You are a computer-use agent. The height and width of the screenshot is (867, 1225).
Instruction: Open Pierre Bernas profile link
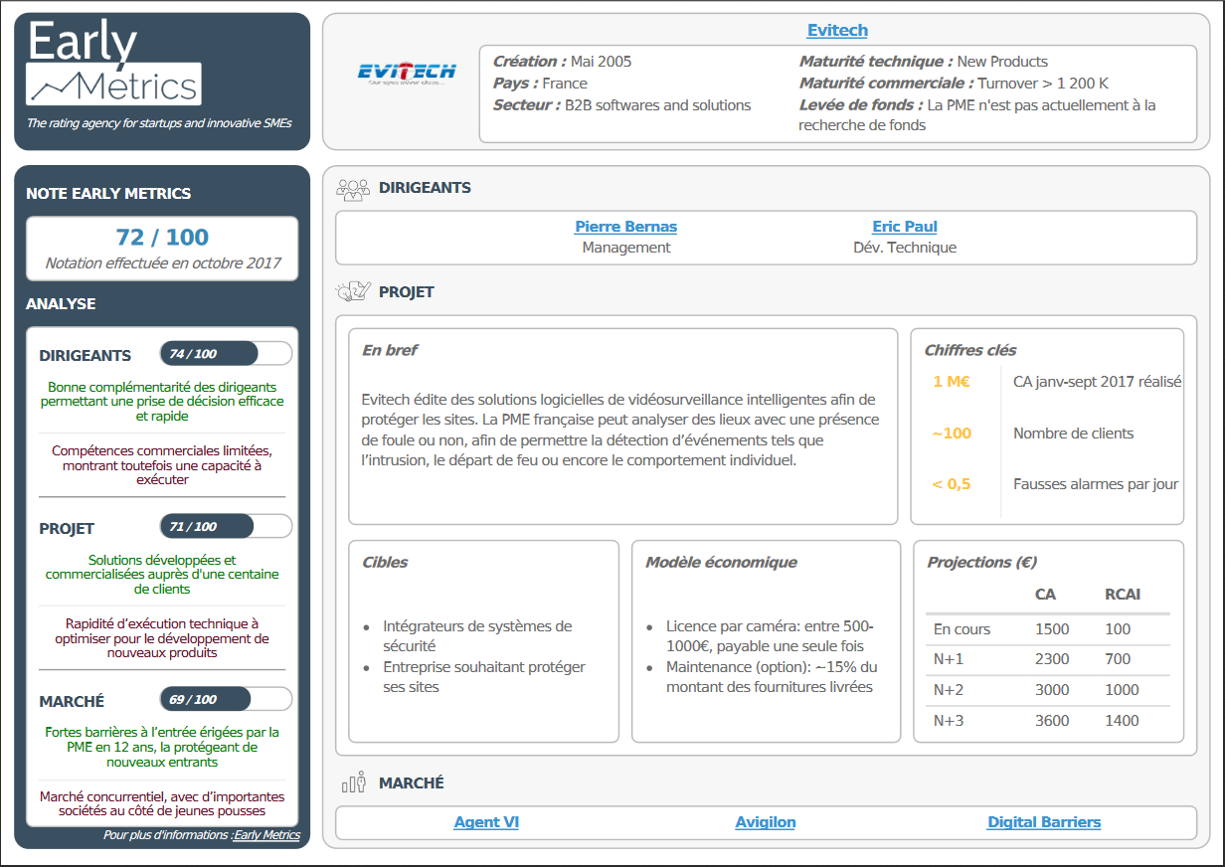626,227
